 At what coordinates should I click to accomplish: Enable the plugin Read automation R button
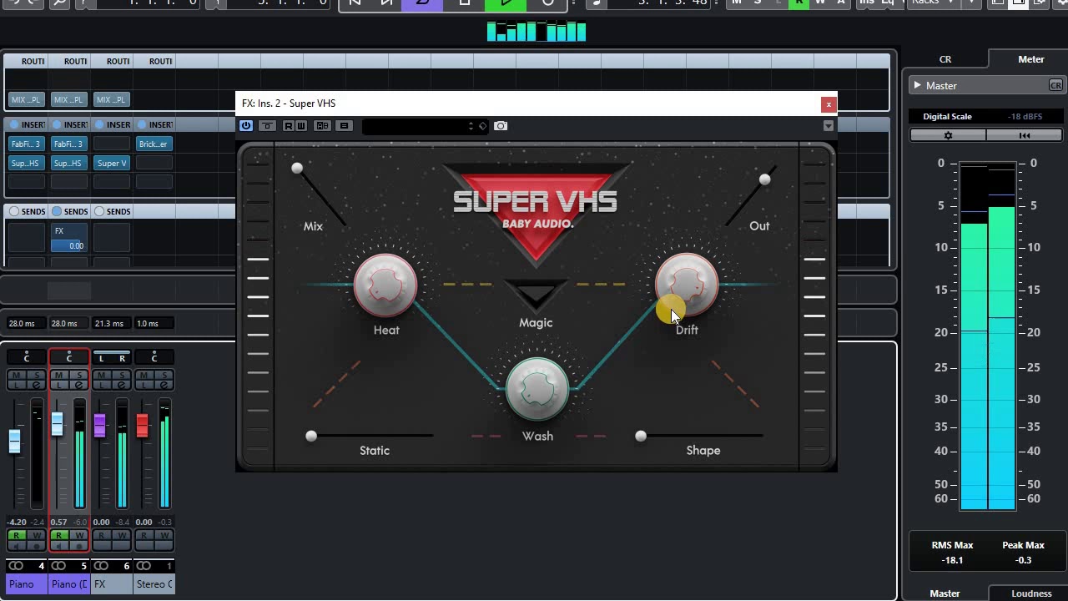click(288, 126)
